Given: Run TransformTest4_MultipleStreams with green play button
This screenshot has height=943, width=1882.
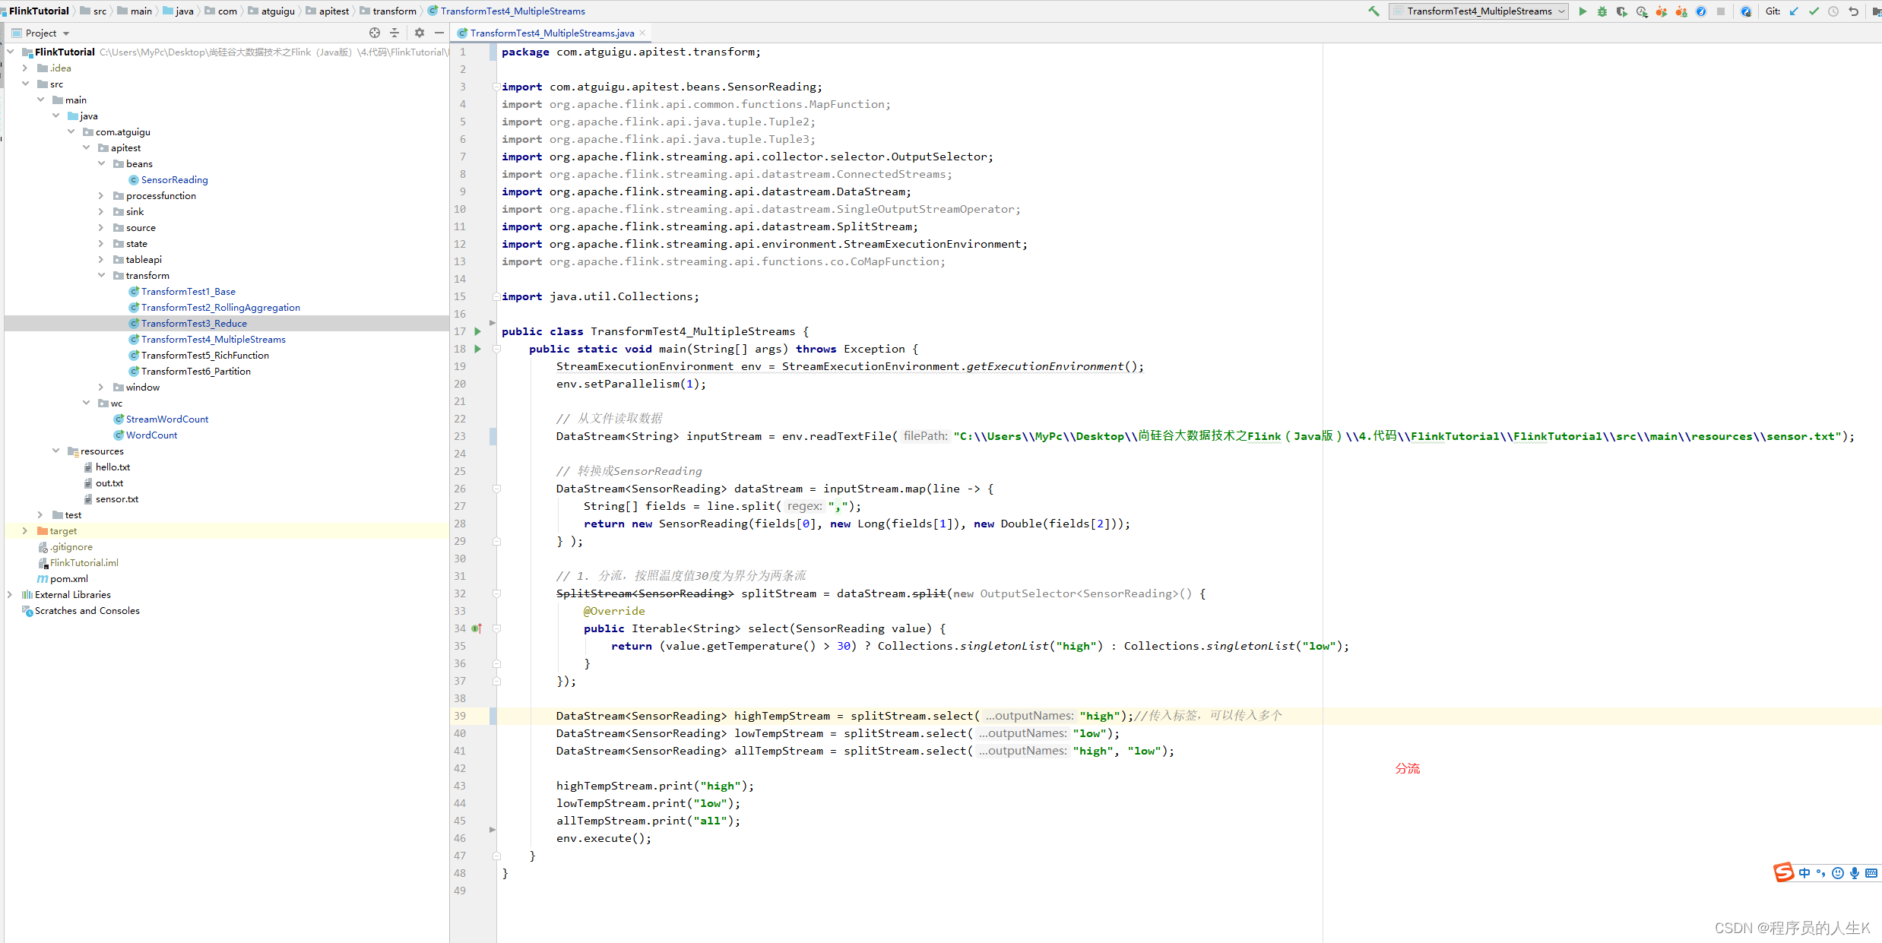Looking at the screenshot, I should click(x=1583, y=11).
